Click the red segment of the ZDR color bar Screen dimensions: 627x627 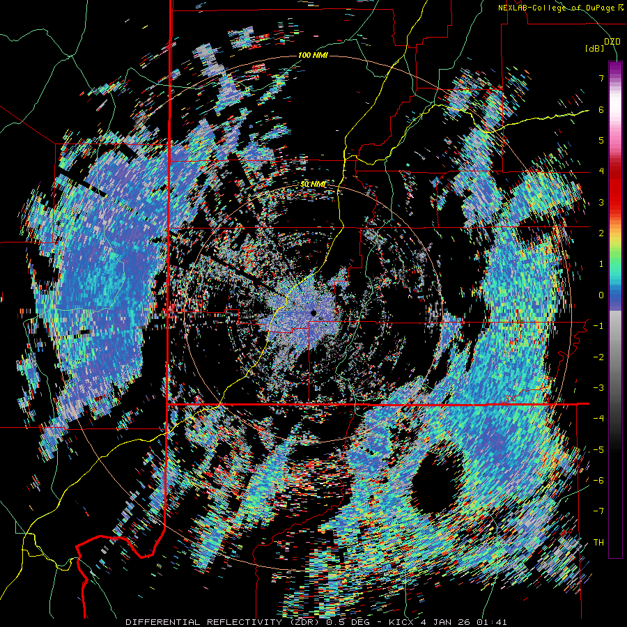point(615,188)
